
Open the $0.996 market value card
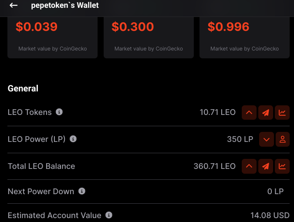coord(244,37)
